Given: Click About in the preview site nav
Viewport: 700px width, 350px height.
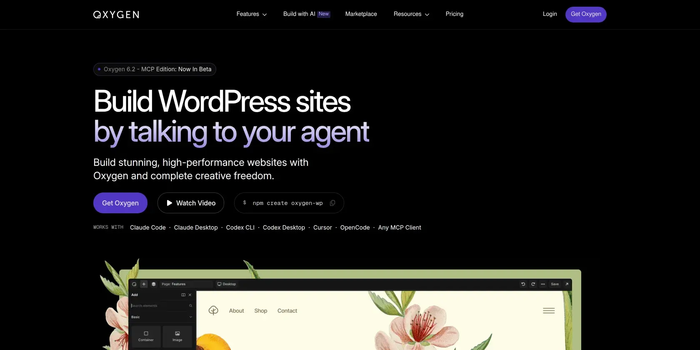Looking at the screenshot, I should [x=237, y=311].
